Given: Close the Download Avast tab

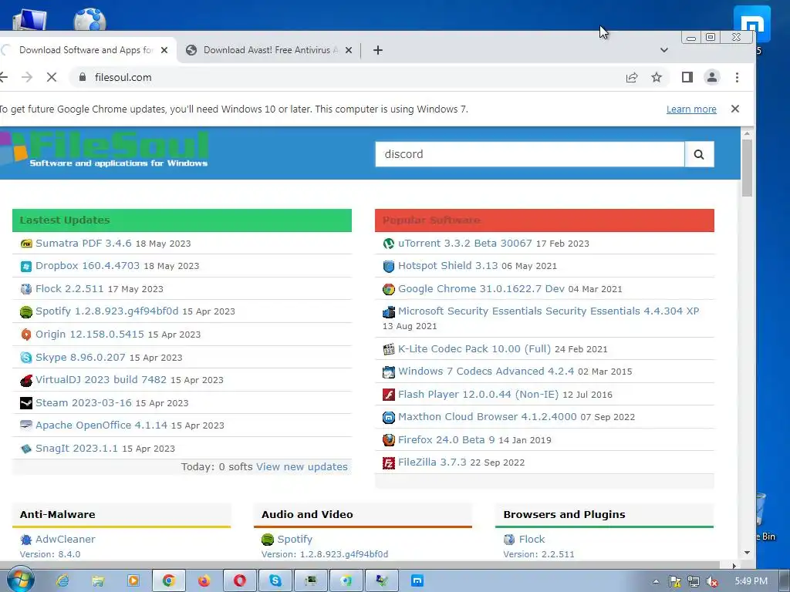Looking at the screenshot, I should (348, 50).
